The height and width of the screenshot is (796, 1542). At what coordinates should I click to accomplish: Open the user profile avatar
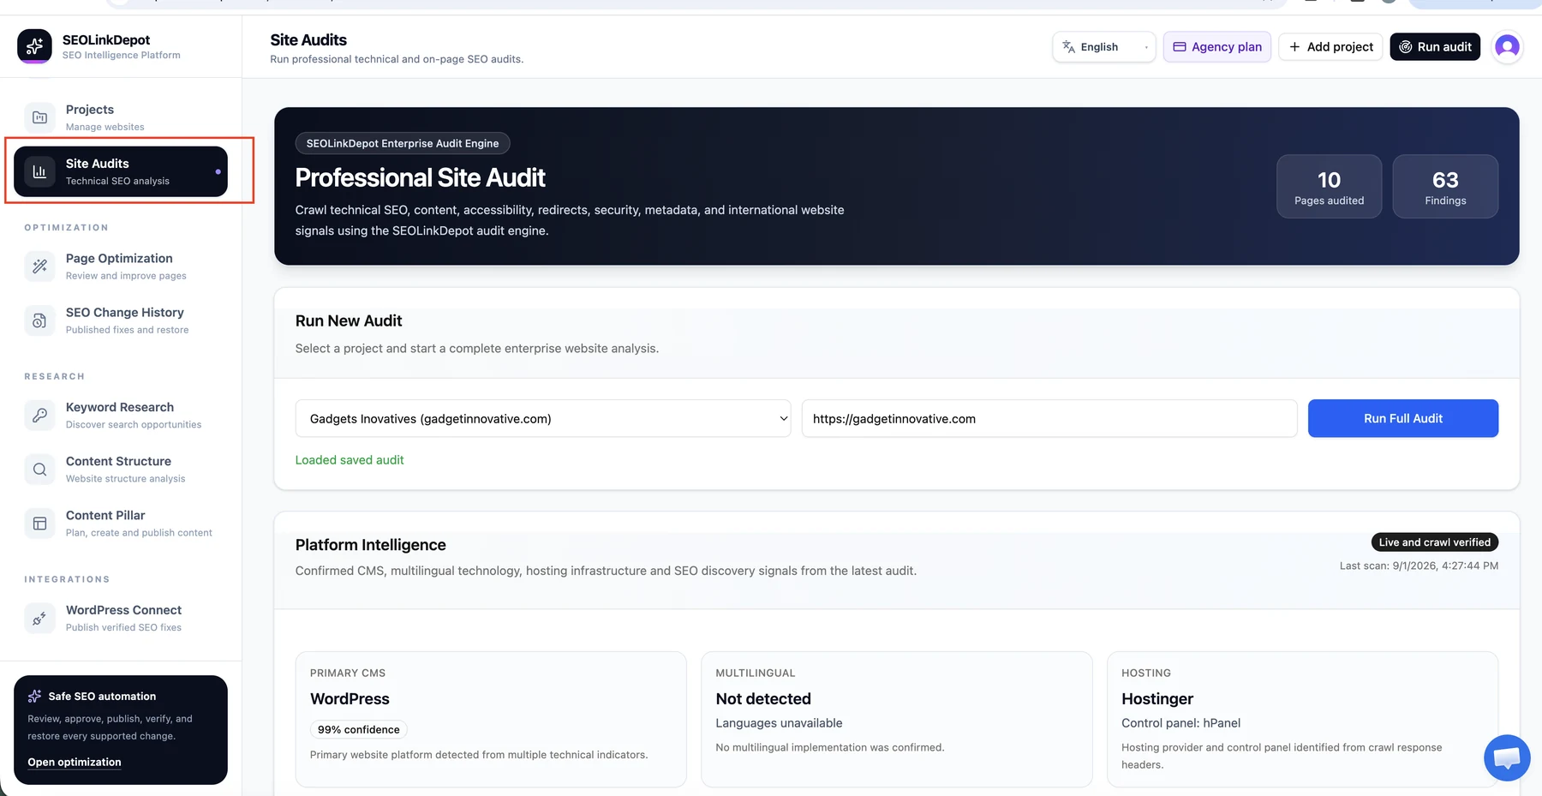[1507, 46]
